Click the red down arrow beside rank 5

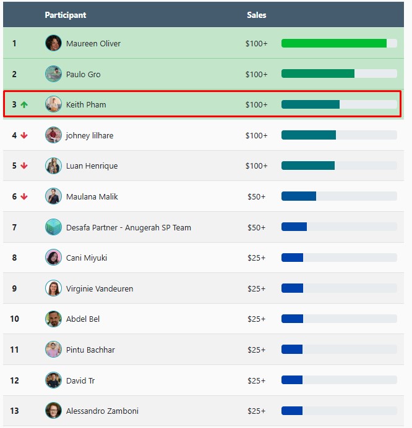point(24,166)
